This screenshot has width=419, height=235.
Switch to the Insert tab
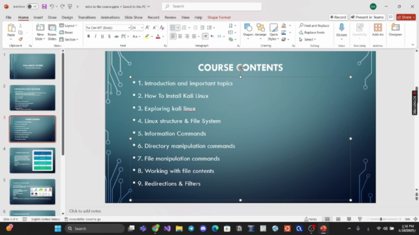38,18
